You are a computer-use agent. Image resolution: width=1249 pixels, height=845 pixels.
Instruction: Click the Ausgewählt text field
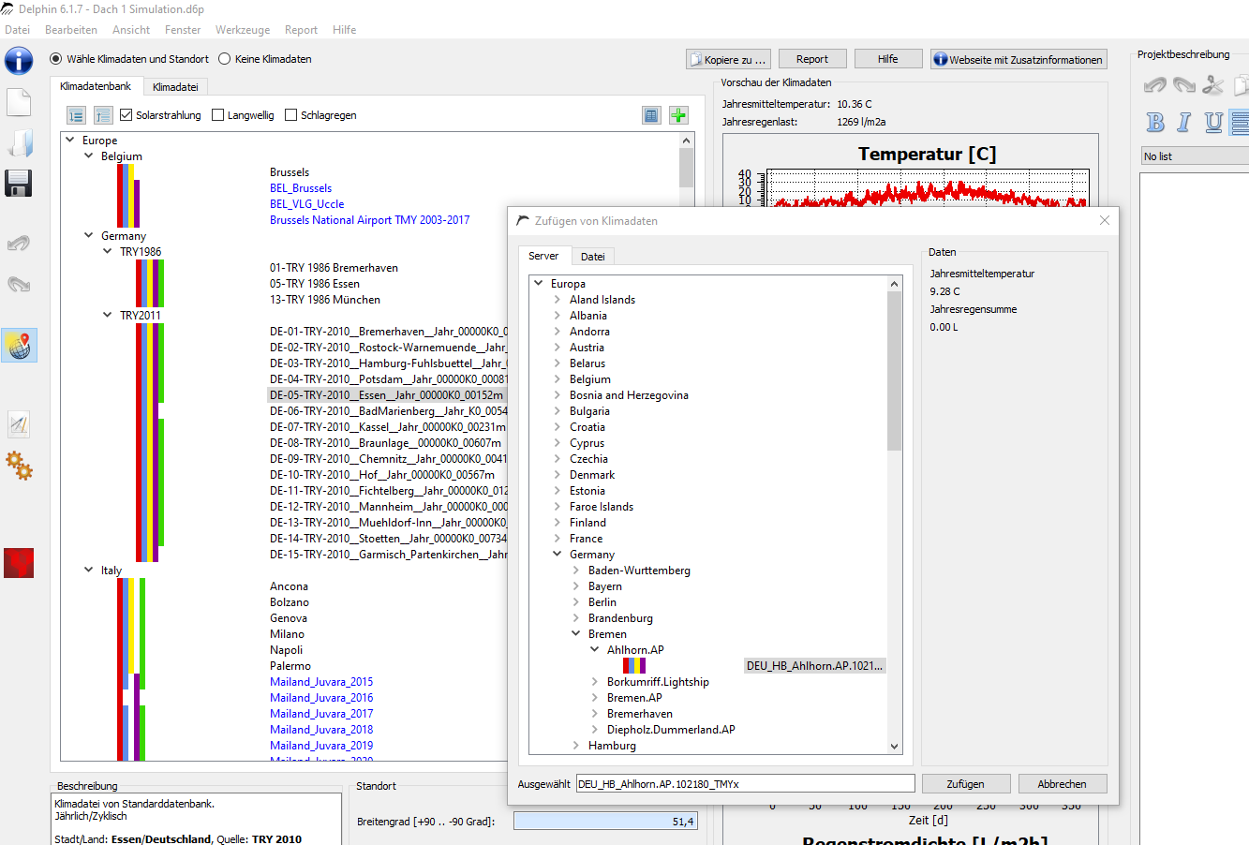(x=745, y=784)
